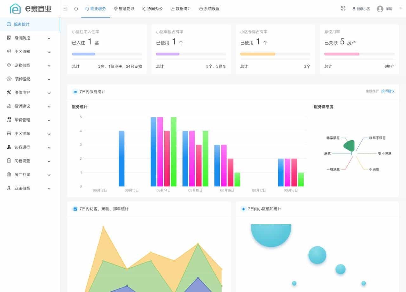Click the checkbox icon on 7日内访客、宠物、挪车统计 panel
The image size is (406, 292).
point(75,209)
